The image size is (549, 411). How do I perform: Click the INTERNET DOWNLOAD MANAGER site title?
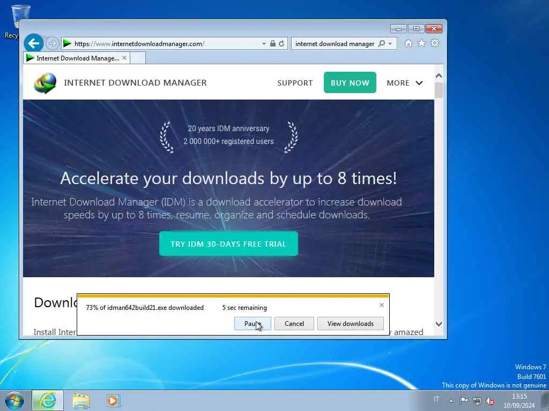(x=136, y=83)
